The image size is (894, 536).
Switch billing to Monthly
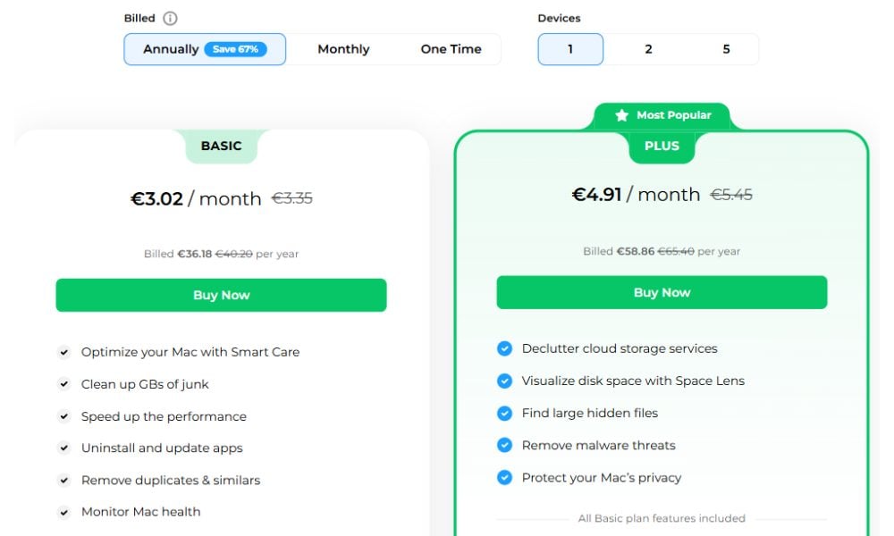pos(343,49)
